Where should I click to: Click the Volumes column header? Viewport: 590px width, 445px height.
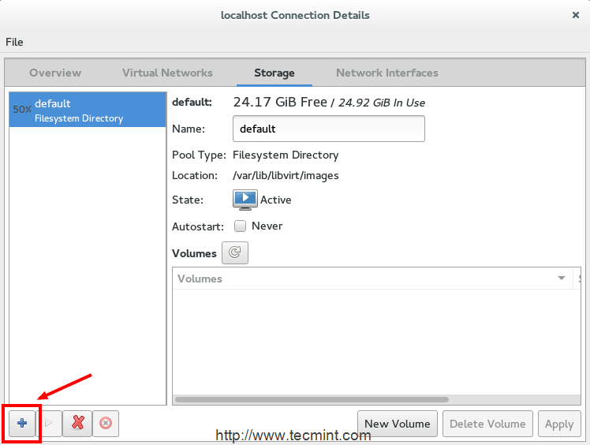point(372,279)
